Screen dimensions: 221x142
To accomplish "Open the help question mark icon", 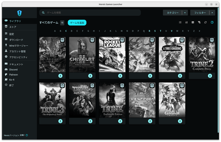I will [212, 22].
